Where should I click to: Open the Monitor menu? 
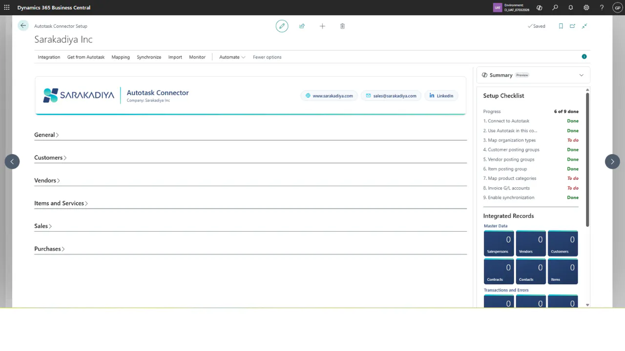click(x=197, y=57)
